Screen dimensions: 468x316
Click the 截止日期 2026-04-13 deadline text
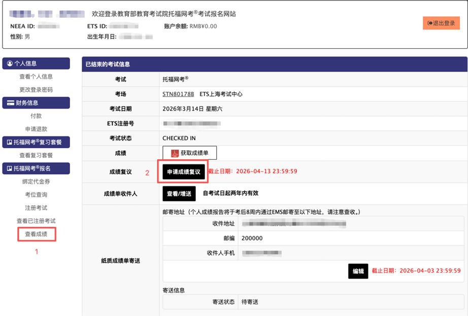pos(252,171)
